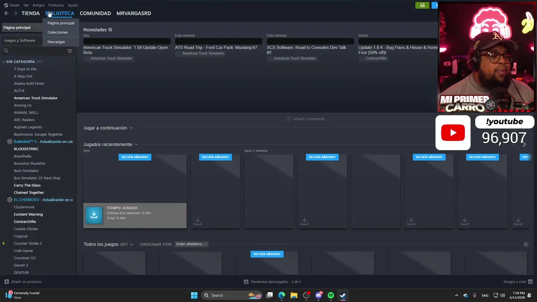Open Todos los juegos dropdown
The width and height of the screenshot is (537, 302).
[131, 245]
